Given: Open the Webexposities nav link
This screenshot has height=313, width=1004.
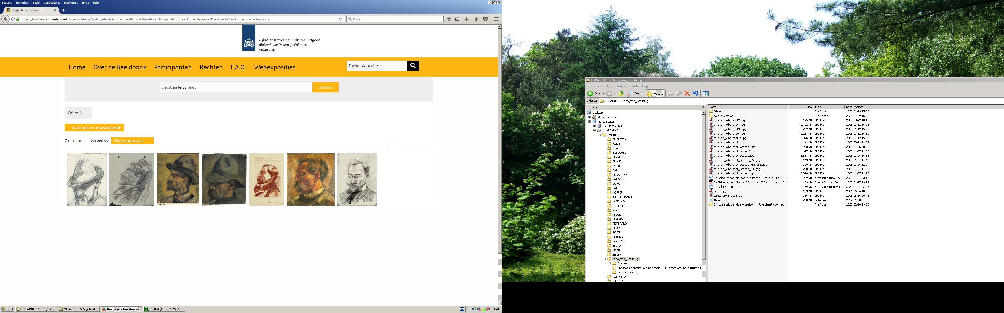Looking at the screenshot, I should [275, 67].
